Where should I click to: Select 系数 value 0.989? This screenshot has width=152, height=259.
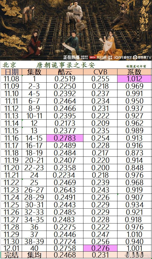[134, 131]
